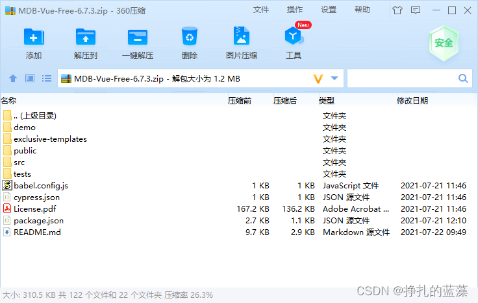
Task: Click the 2021-07-22 09:49 date cell
Action: coord(433,232)
